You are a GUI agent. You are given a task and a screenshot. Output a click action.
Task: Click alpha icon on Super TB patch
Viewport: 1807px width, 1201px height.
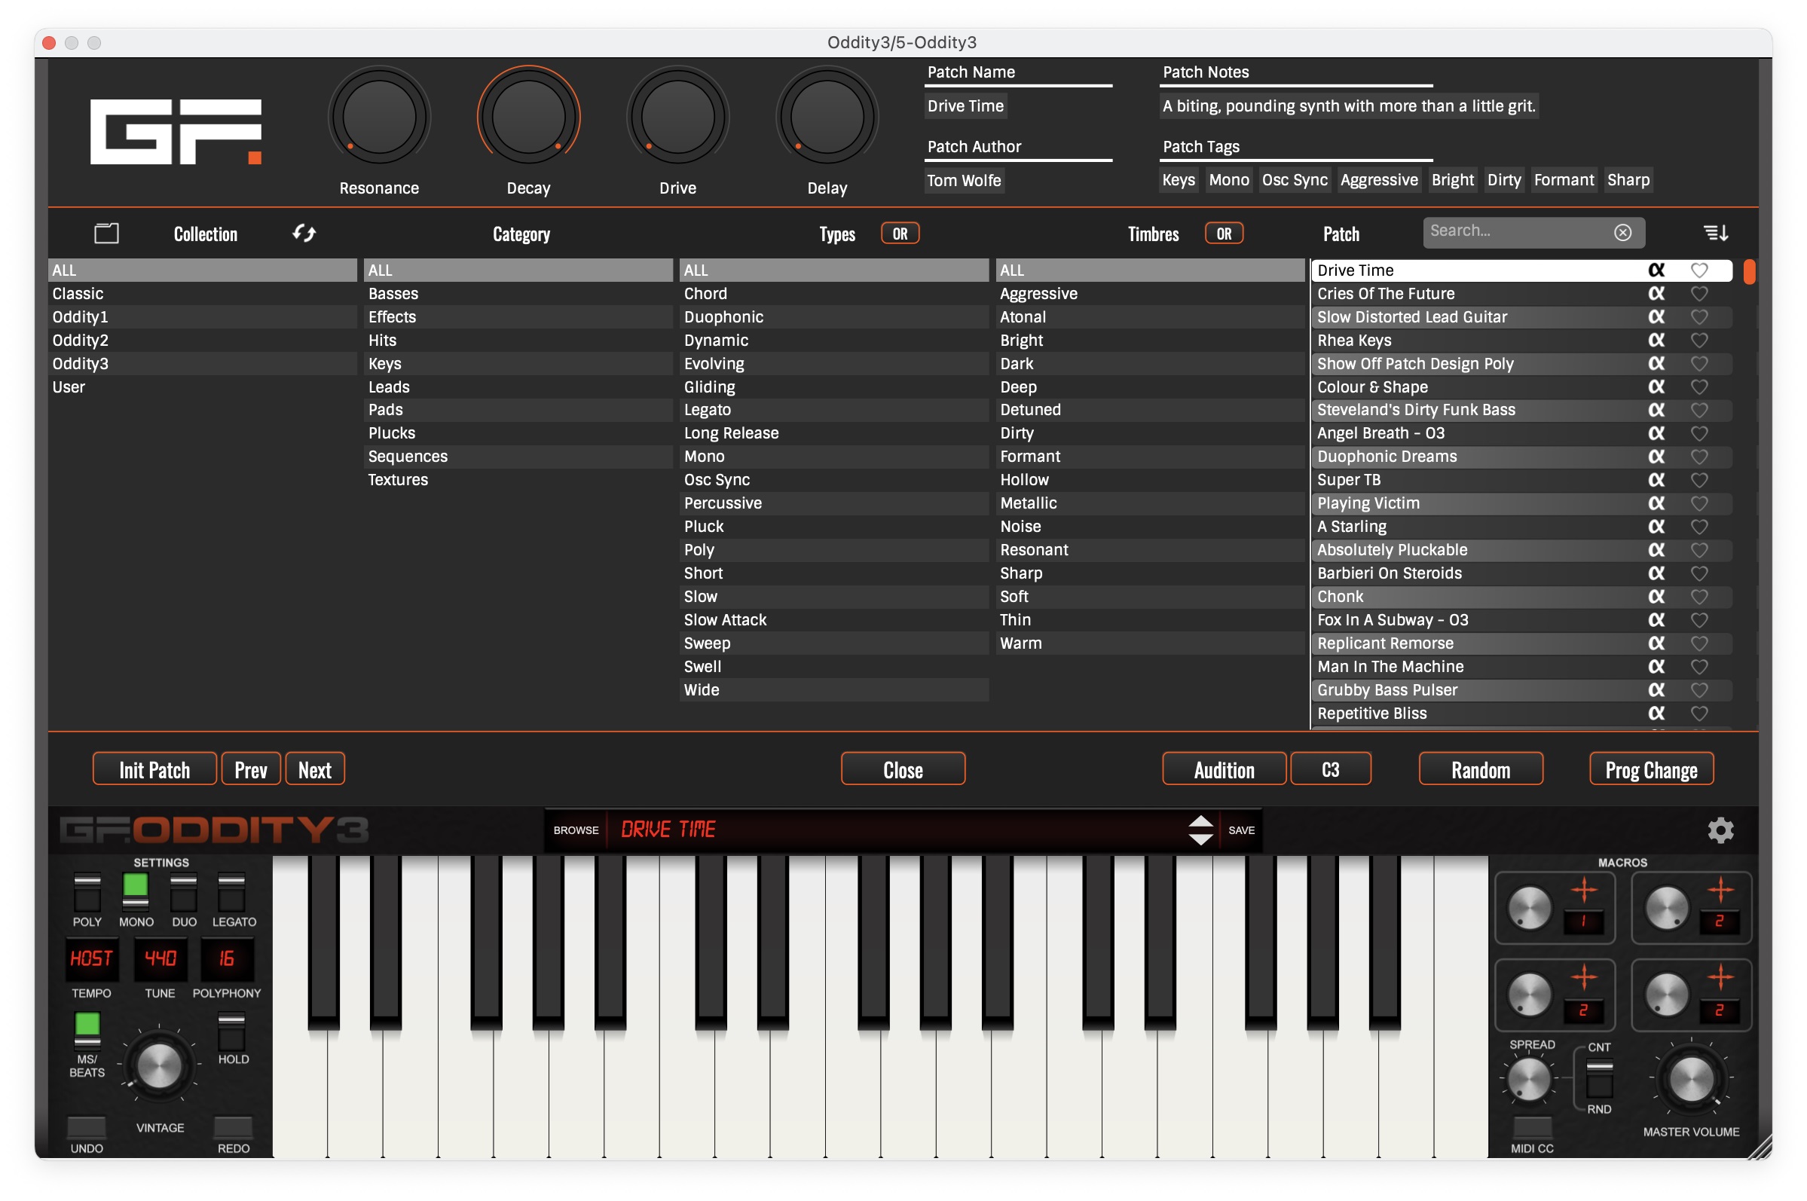click(1656, 480)
